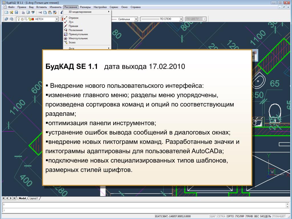This screenshot has width=292, height=219.
Task: Click the Paste clipboard toolbar icon
Action: click(x=50, y=13)
